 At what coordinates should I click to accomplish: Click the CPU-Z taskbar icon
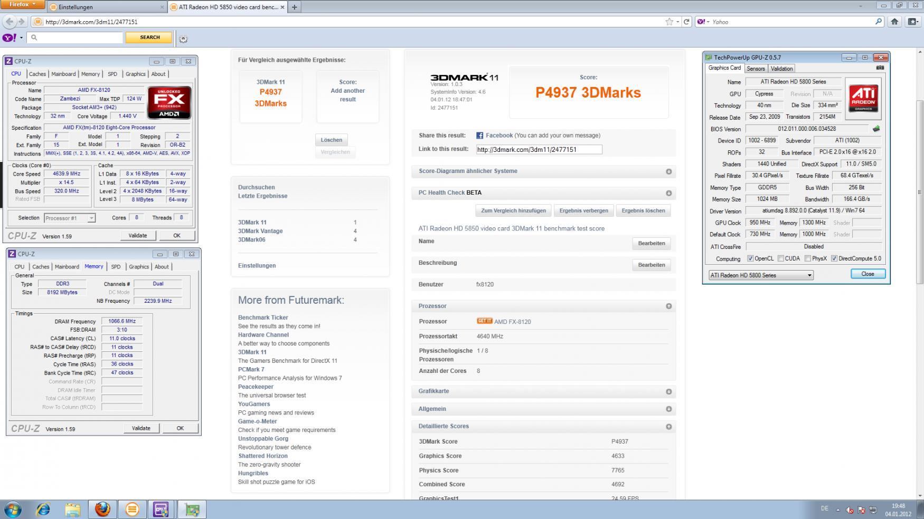(x=161, y=509)
